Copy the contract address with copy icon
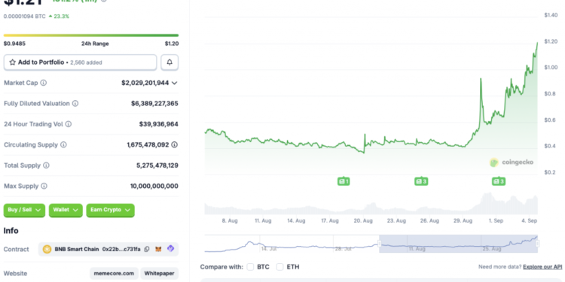The width and height of the screenshot is (565, 282). click(147, 249)
